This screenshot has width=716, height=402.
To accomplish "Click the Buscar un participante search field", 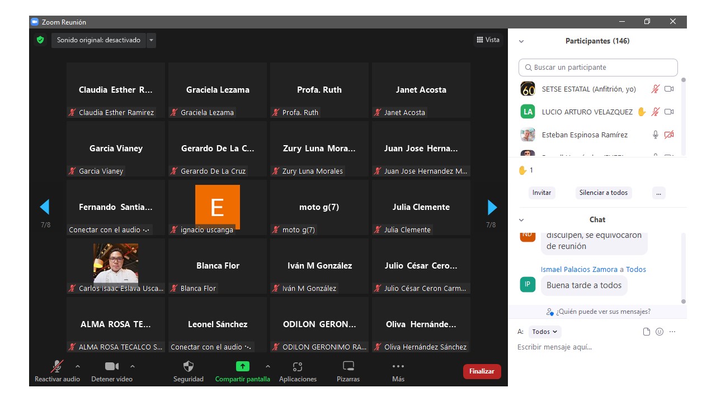I will [598, 68].
